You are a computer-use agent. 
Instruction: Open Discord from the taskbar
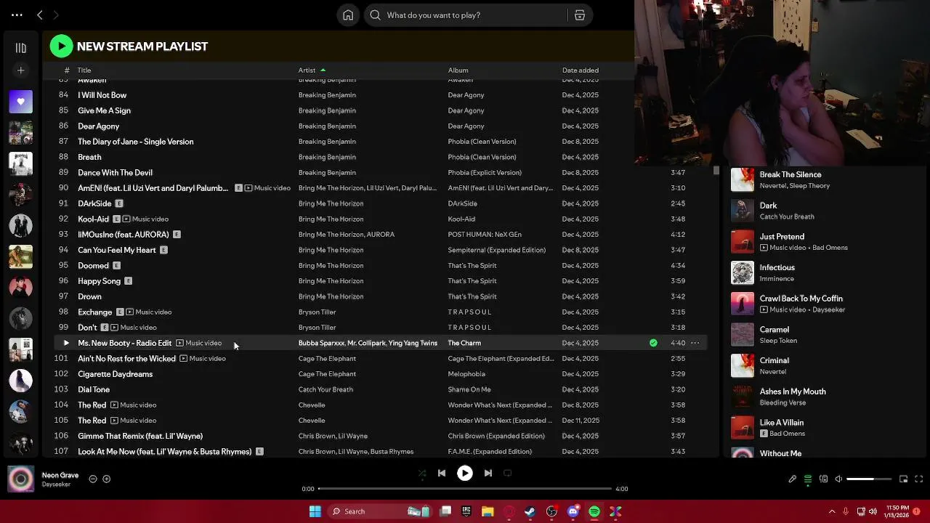pos(573,511)
